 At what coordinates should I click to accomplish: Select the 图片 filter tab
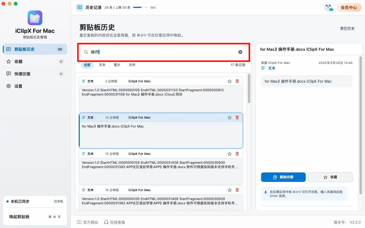[117, 65]
